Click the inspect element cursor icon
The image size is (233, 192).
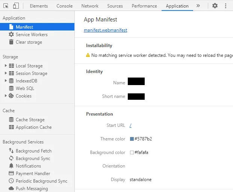tap(6, 6)
